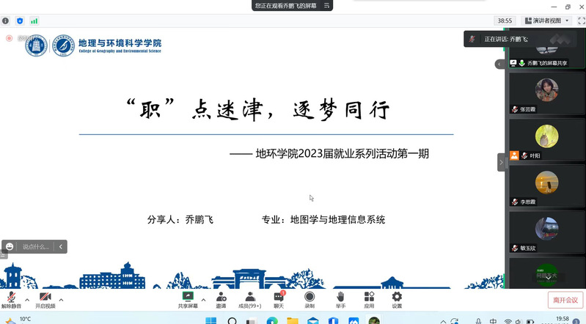586x324 pixels.
Task: Expand video options arrow beside 开启视频
Action: point(61,299)
